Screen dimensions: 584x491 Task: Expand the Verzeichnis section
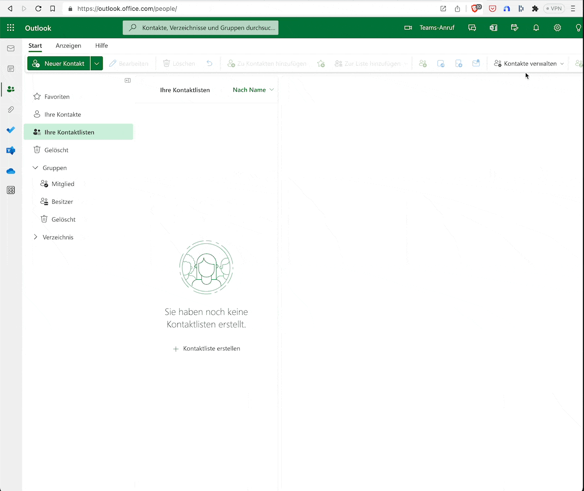[36, 237]
